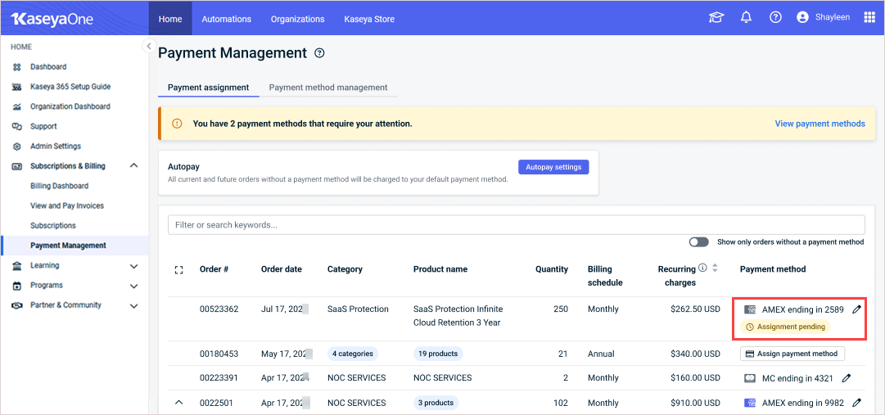Click SaaS Protection Infinite Cloud Retention product name
This screenshot has width=885, height=415.
(458, 316)
